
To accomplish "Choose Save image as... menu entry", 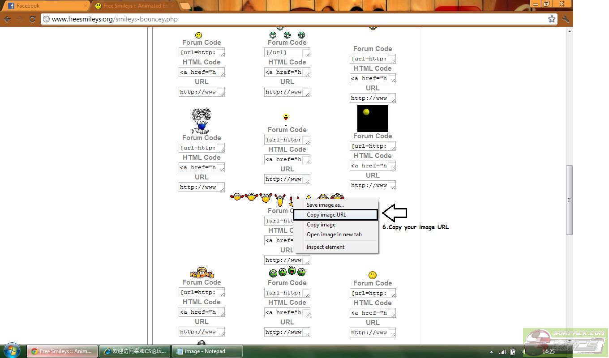I will (325, 205).
